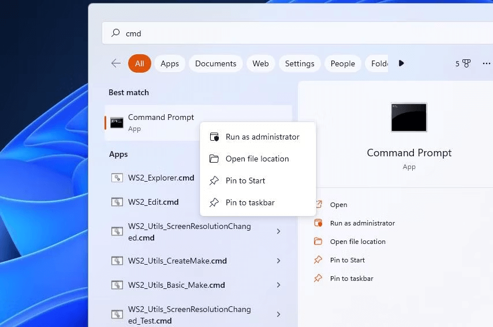Click the rewards trophy icon

pos(466,63)
